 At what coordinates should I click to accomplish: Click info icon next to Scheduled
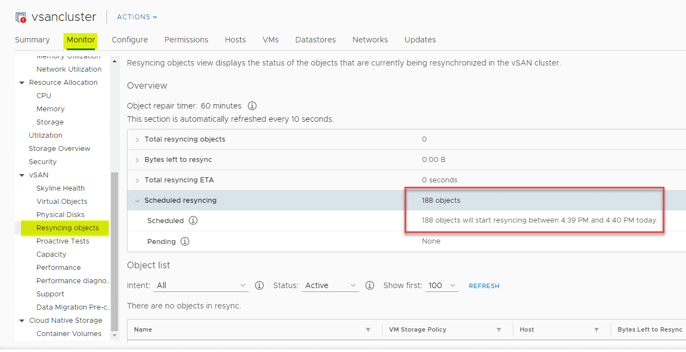pyautogui.click(x=193, y=220)
